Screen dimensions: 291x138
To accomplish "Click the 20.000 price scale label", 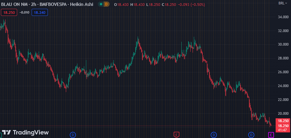I will point(283,113).
